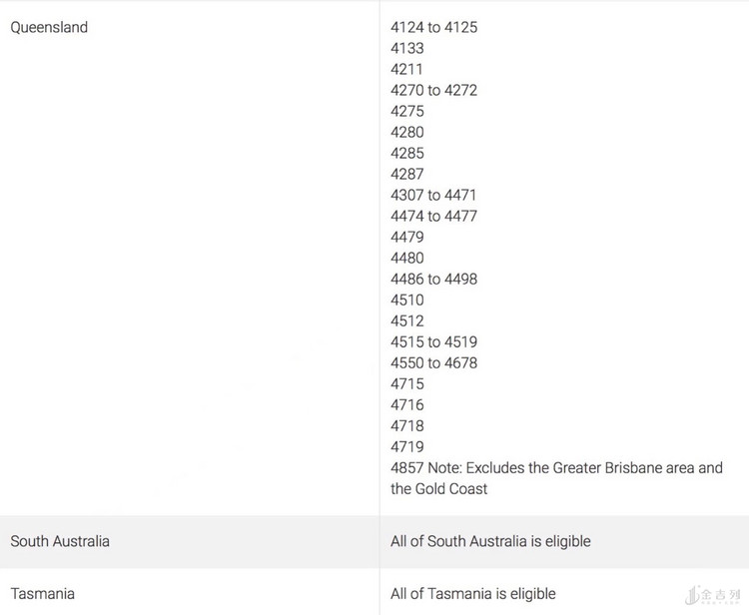Click the "All of South Australia is eligible" text

click(490, 541)
